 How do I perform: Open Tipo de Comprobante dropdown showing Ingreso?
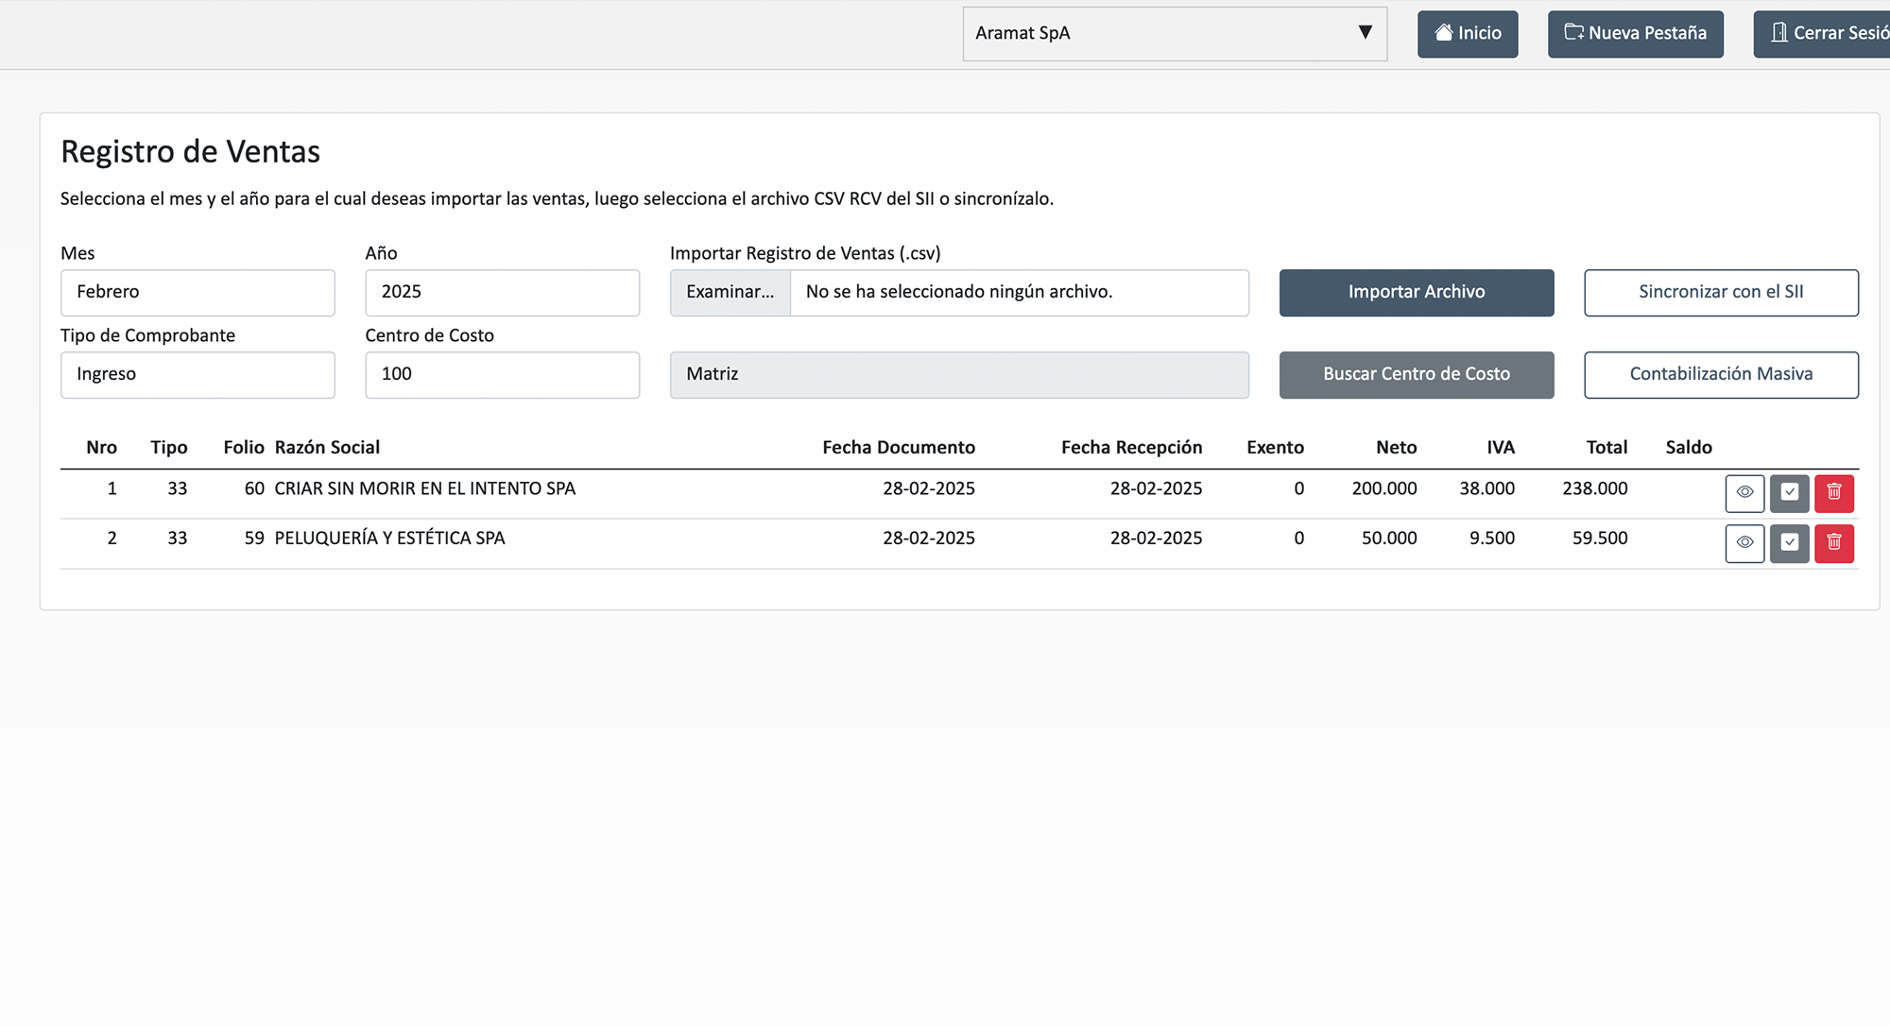(x=198, y=375)
